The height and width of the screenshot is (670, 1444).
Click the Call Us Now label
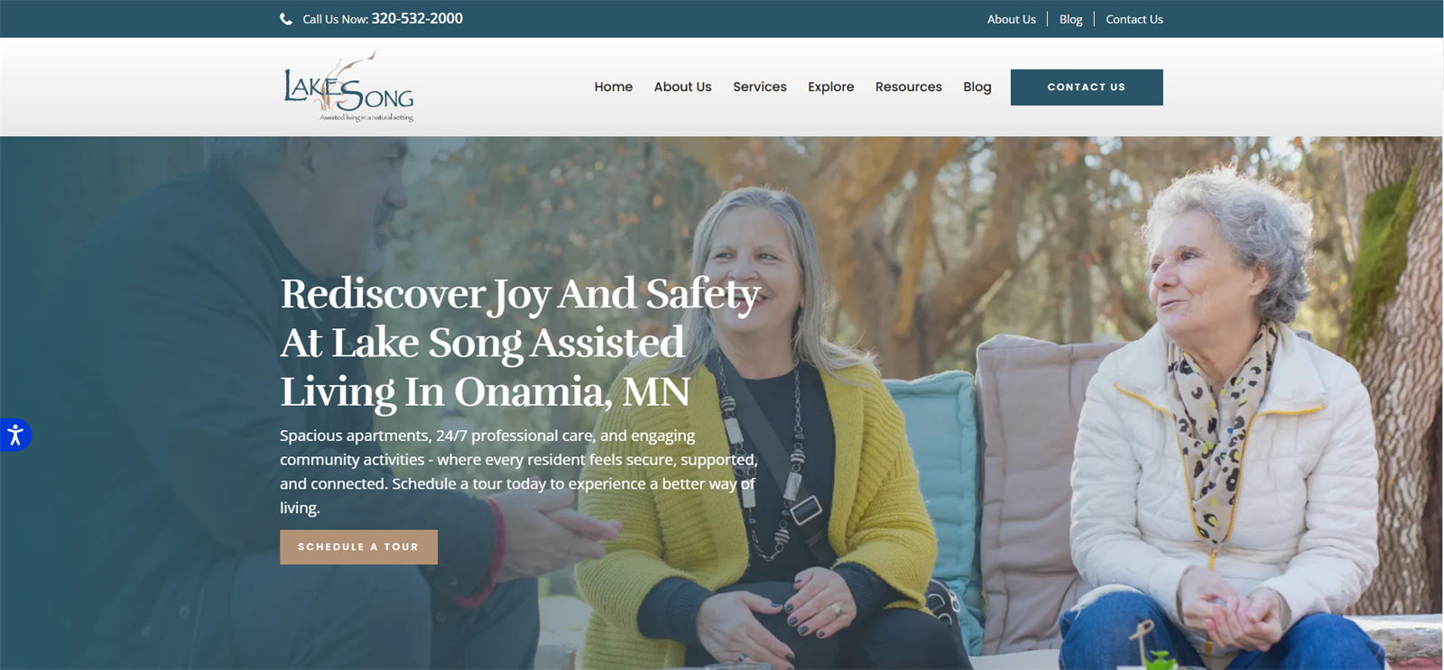coord(335,19)
